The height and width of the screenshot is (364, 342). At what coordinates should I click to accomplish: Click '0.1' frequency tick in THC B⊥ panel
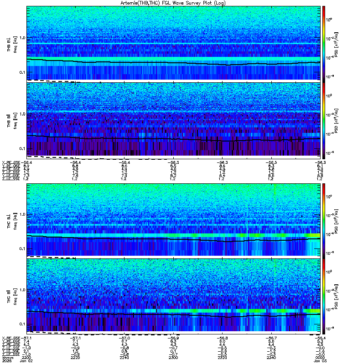[22, 249]
